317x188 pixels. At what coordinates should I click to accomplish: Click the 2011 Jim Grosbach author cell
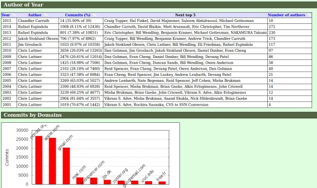click(38, 45)
